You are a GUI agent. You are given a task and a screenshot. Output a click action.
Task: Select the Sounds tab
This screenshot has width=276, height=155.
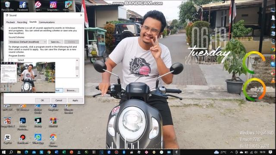[x=33, y=22]
